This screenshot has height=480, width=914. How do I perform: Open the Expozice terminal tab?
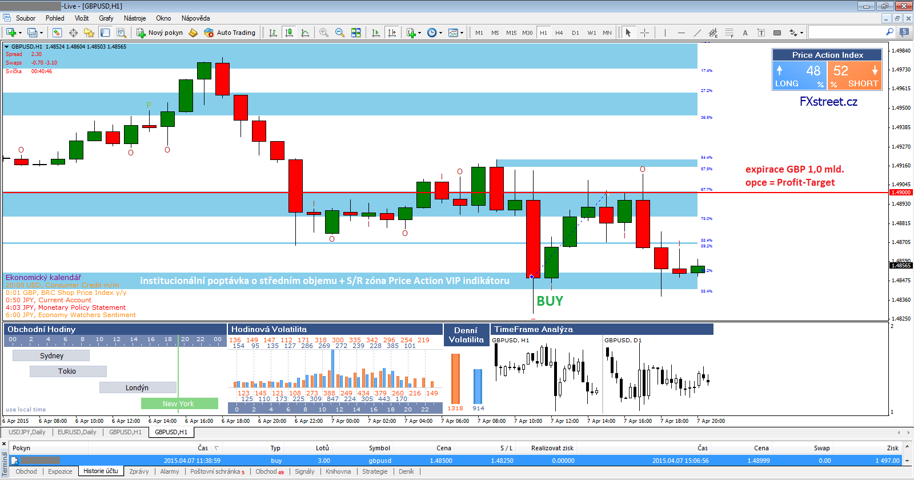(60, 471)
